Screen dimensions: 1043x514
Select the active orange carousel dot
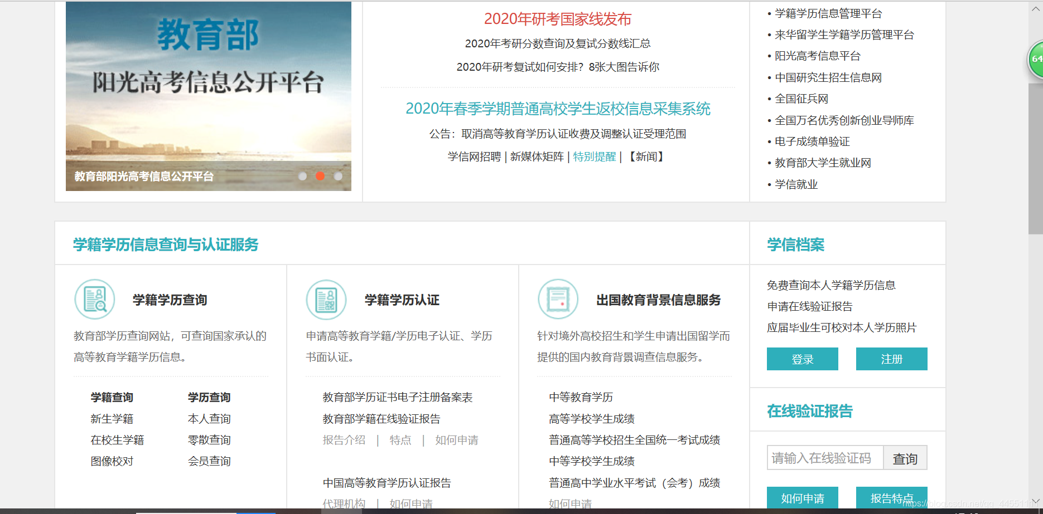[x=320, y=176]
